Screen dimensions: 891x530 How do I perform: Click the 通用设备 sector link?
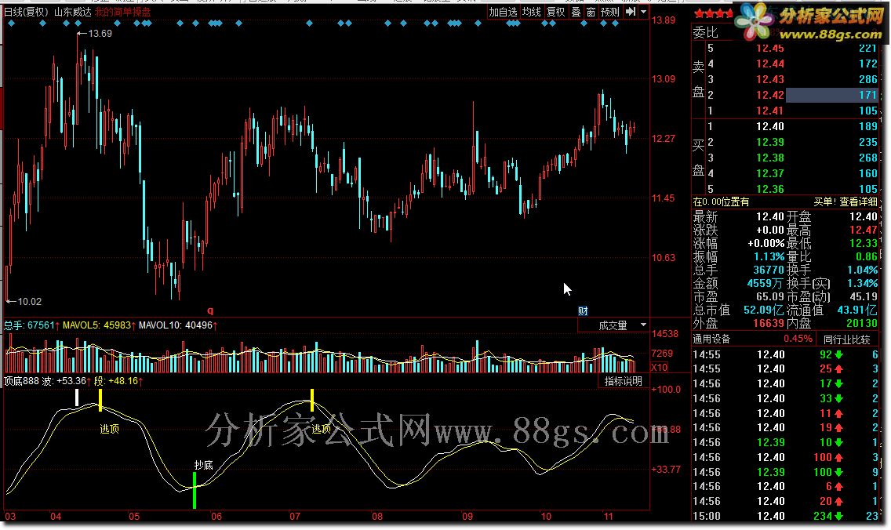711,339
